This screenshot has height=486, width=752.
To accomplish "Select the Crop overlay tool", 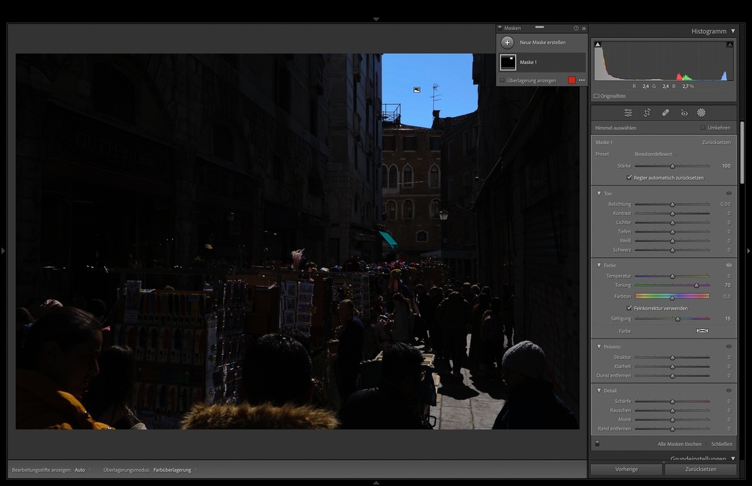I will point(647,112).
